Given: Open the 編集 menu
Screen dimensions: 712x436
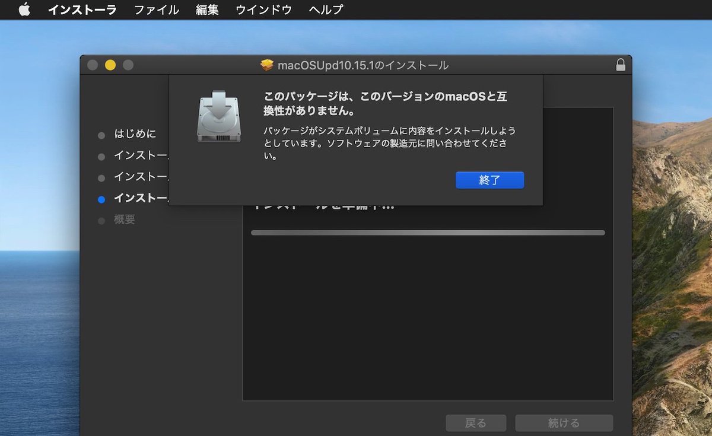Looking at the screenshot, I should click(x=207, y=9).
